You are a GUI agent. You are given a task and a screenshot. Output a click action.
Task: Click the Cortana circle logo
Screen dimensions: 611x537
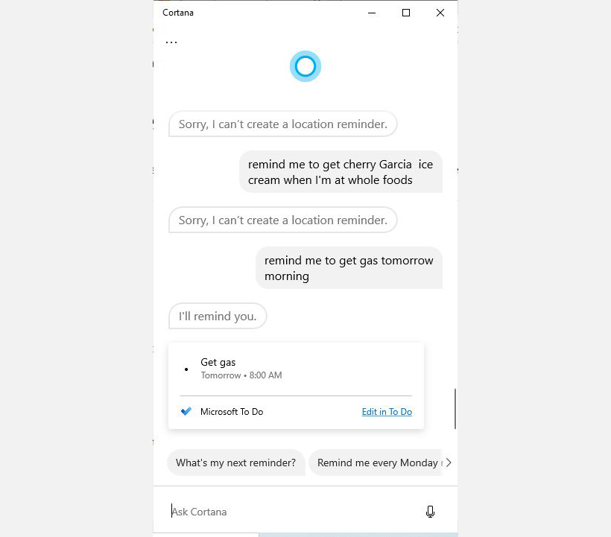[x=305, y=66]
